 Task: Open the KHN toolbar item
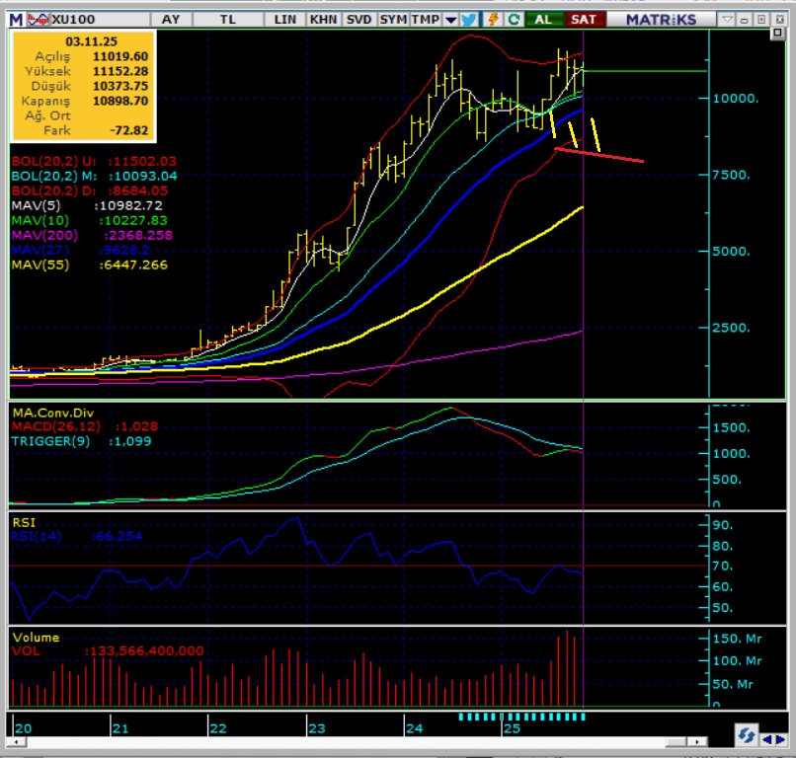tap(322, 19)
